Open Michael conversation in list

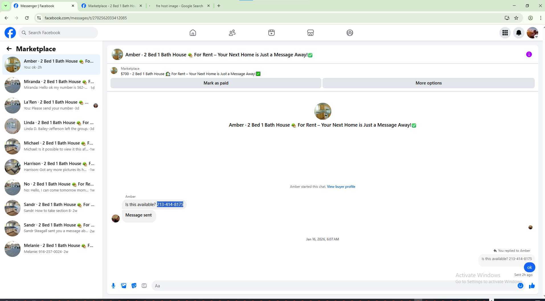click(x=51, y=147)
